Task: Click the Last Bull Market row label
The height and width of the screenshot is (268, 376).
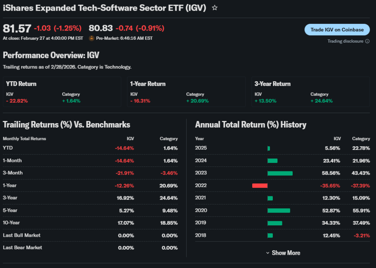Action: [x=22, y=235]
